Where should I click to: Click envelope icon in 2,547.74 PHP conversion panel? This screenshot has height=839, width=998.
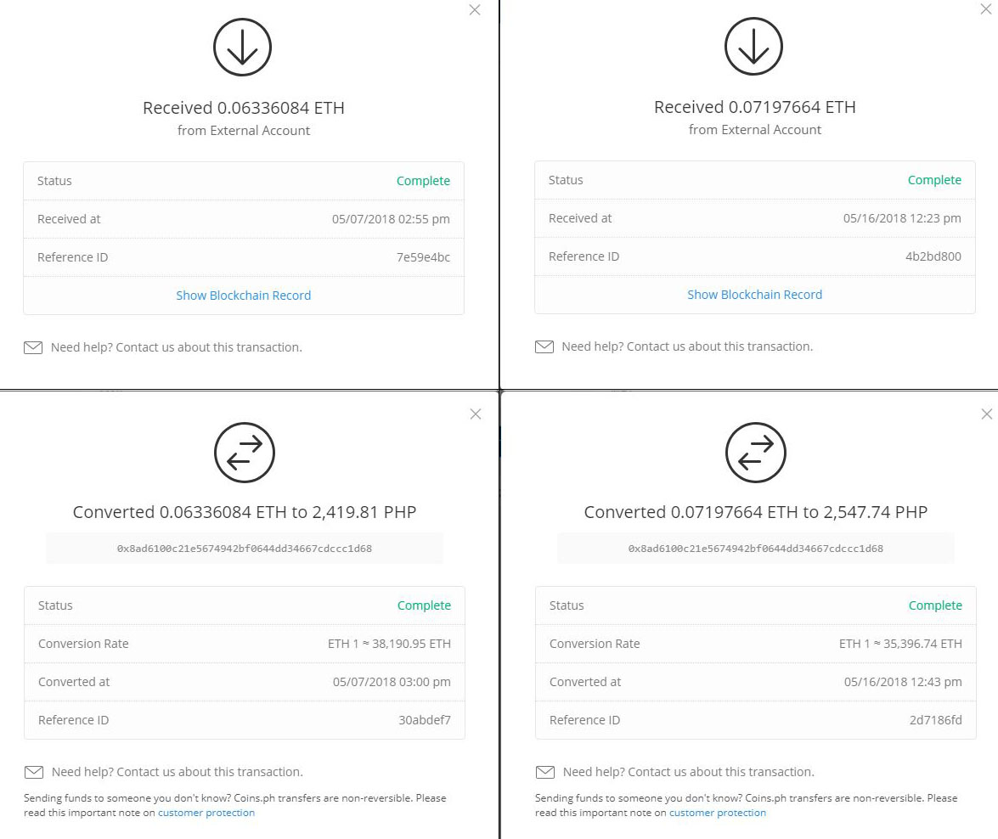(x=545, y=772)
